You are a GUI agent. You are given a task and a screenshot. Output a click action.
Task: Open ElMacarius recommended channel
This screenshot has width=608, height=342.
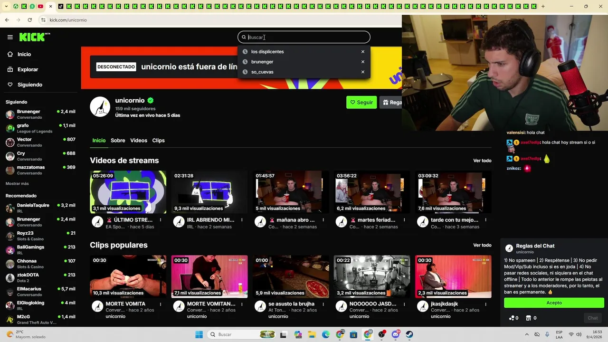40,292
